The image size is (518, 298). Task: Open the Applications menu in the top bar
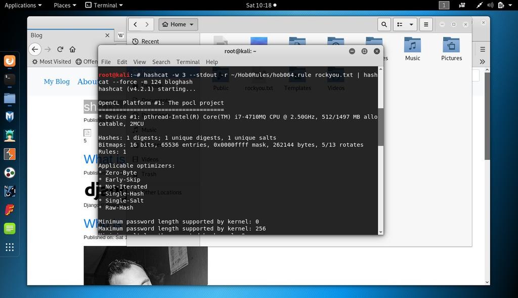[x=23, y=5]
